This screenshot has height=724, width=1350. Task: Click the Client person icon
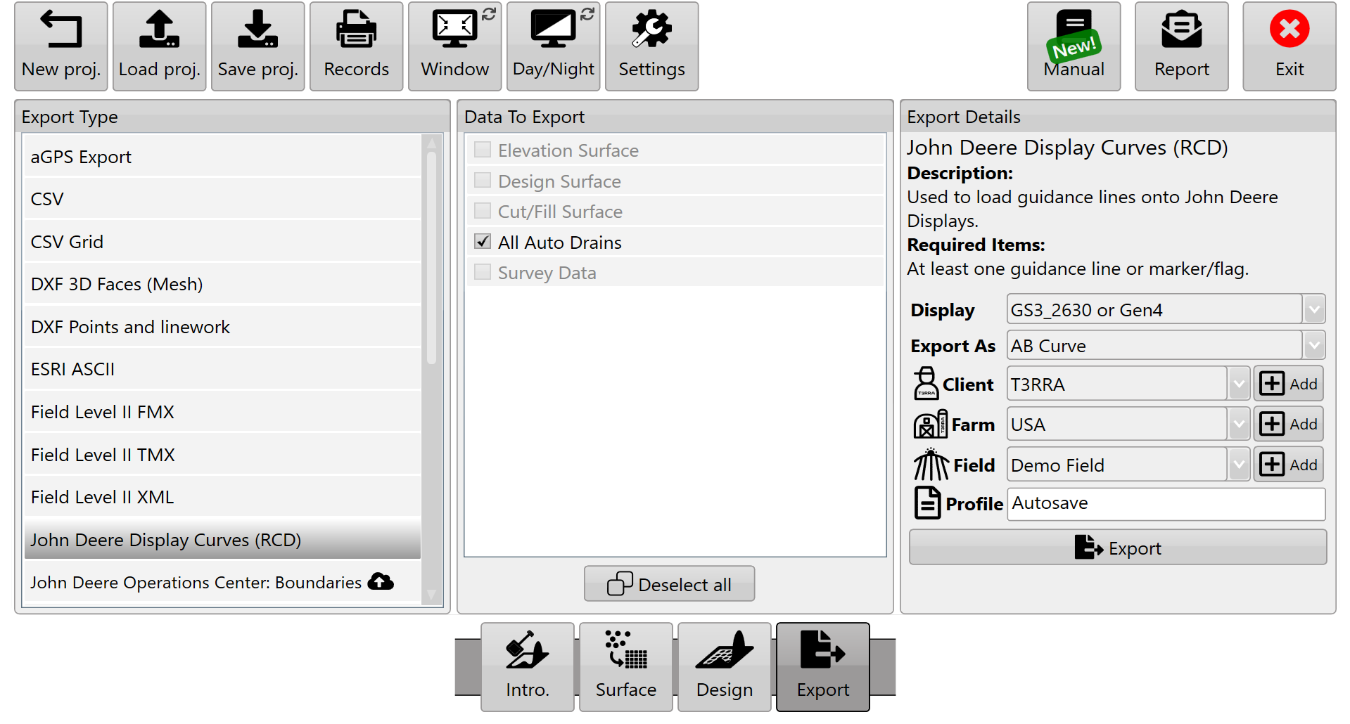tap(926, 384)
